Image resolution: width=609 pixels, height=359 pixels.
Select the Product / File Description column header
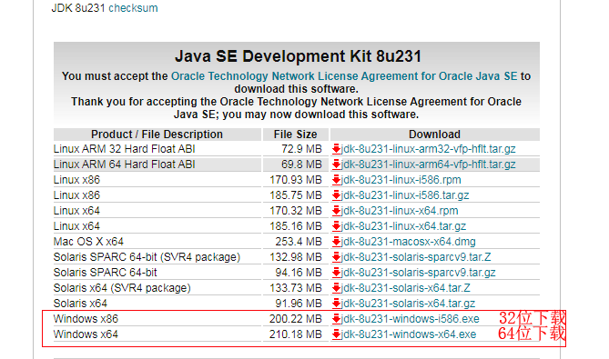(157, 135)
